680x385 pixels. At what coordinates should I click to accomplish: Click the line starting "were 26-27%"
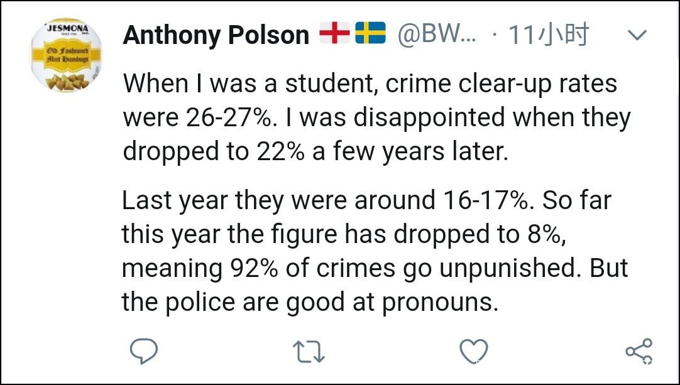pos(376,118)
